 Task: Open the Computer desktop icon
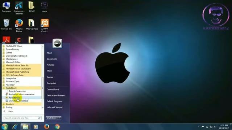coord(7,7)
